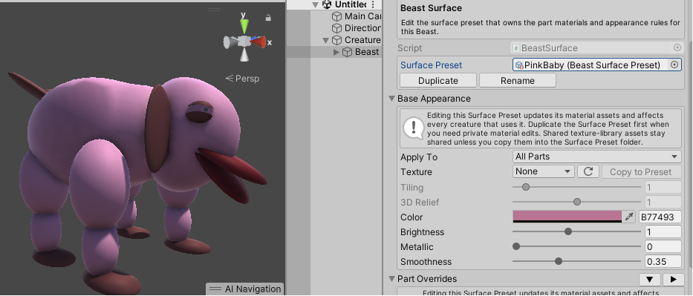The image size is (693, 296).
Task: Click the Surface Preset property label
Action: coord(432,65)
